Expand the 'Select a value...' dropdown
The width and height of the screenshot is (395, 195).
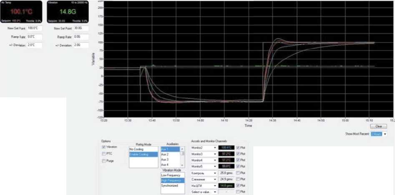214,192
